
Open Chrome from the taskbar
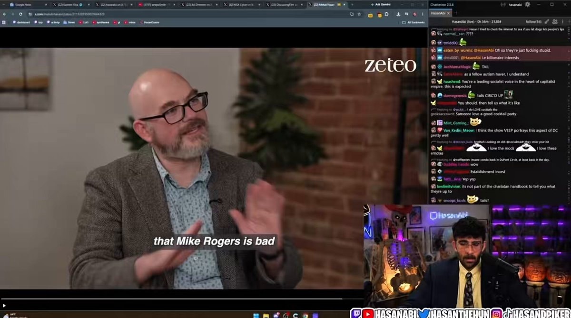[305, 315]
